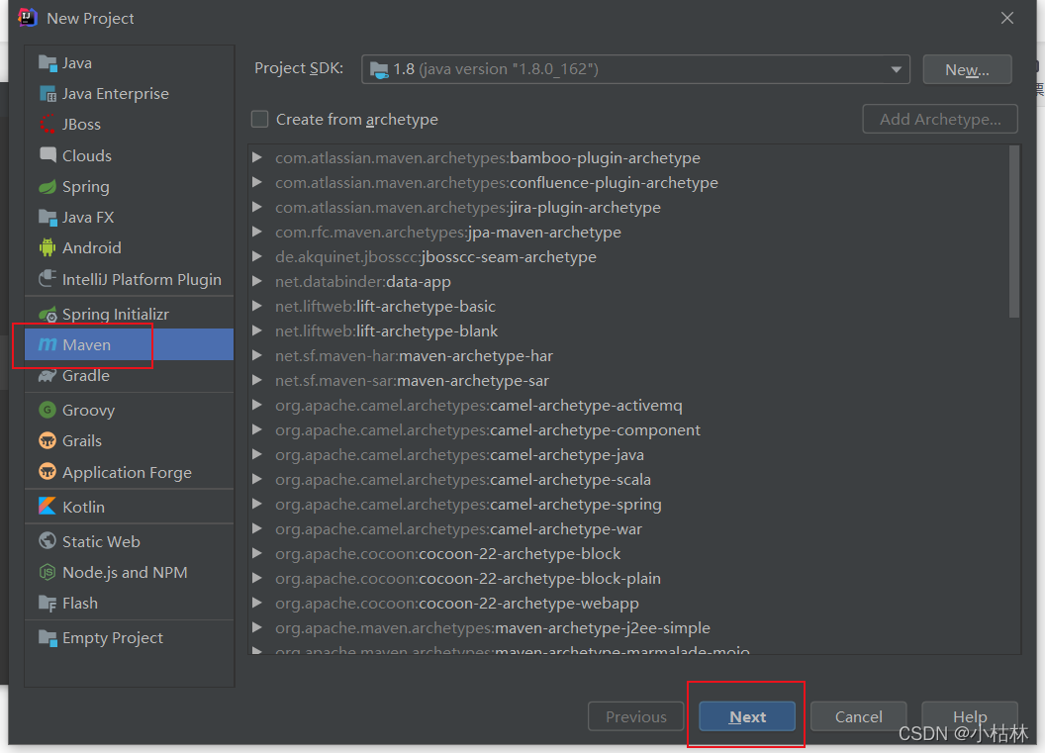Expand net.databinder:data-app entry
This screenshot has width=1045, height=753.
[257, 281]
